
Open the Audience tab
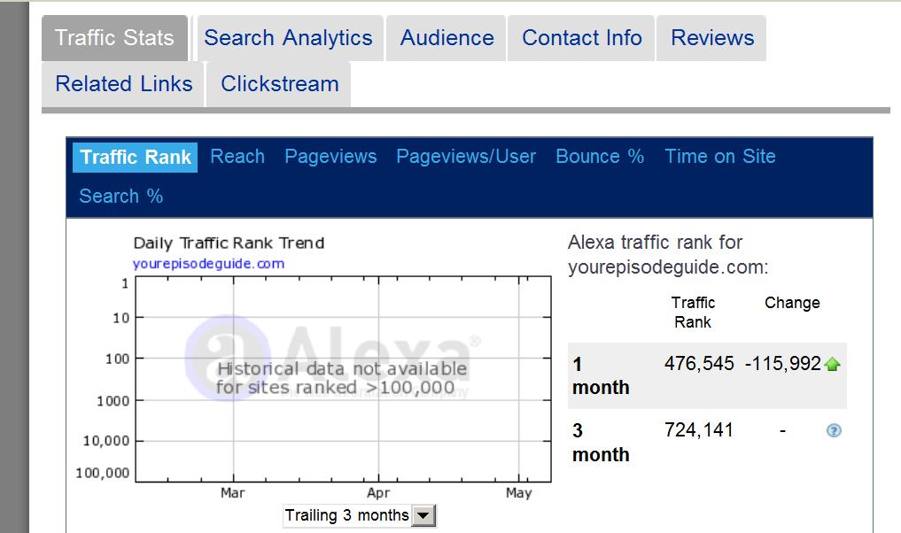tap(447, 38)
